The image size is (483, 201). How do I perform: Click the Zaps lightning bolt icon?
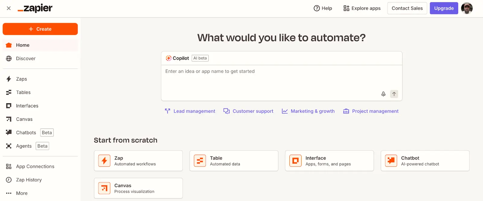coord(9,79)
